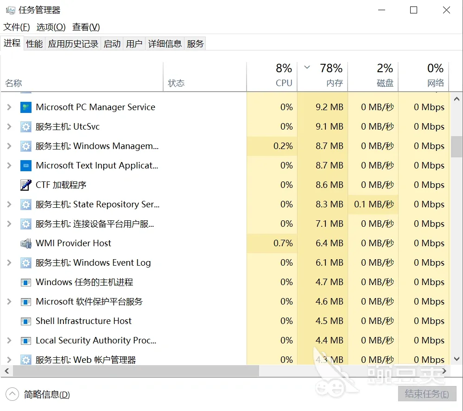Click the 任务管理器 title bar icon
Image resolution: width=463 pixels, height=411 pixels.
(10, 10)
